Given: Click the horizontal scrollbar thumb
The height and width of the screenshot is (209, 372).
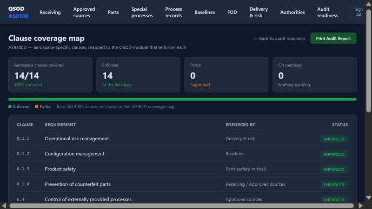Looking at the screenshot, I should 181,206.
